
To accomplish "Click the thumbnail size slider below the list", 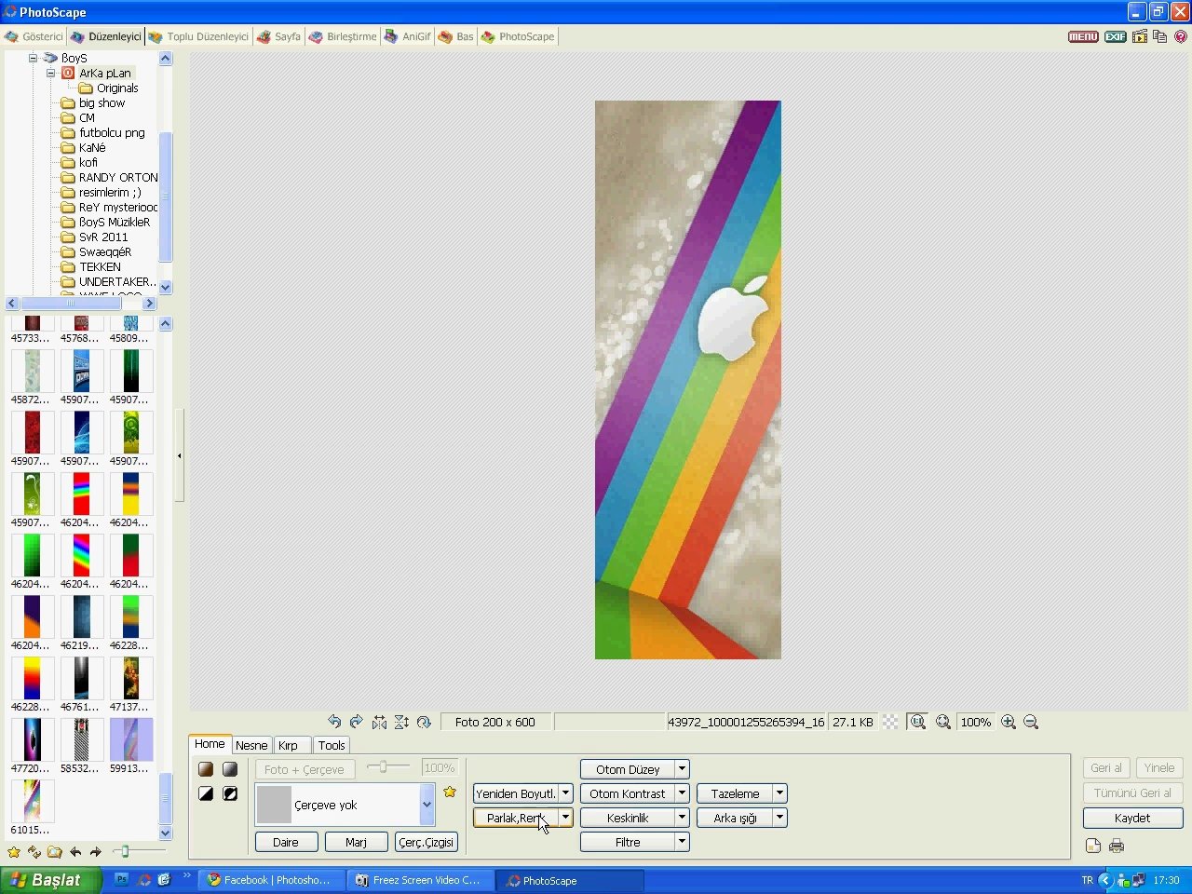I will coord(139,851).
